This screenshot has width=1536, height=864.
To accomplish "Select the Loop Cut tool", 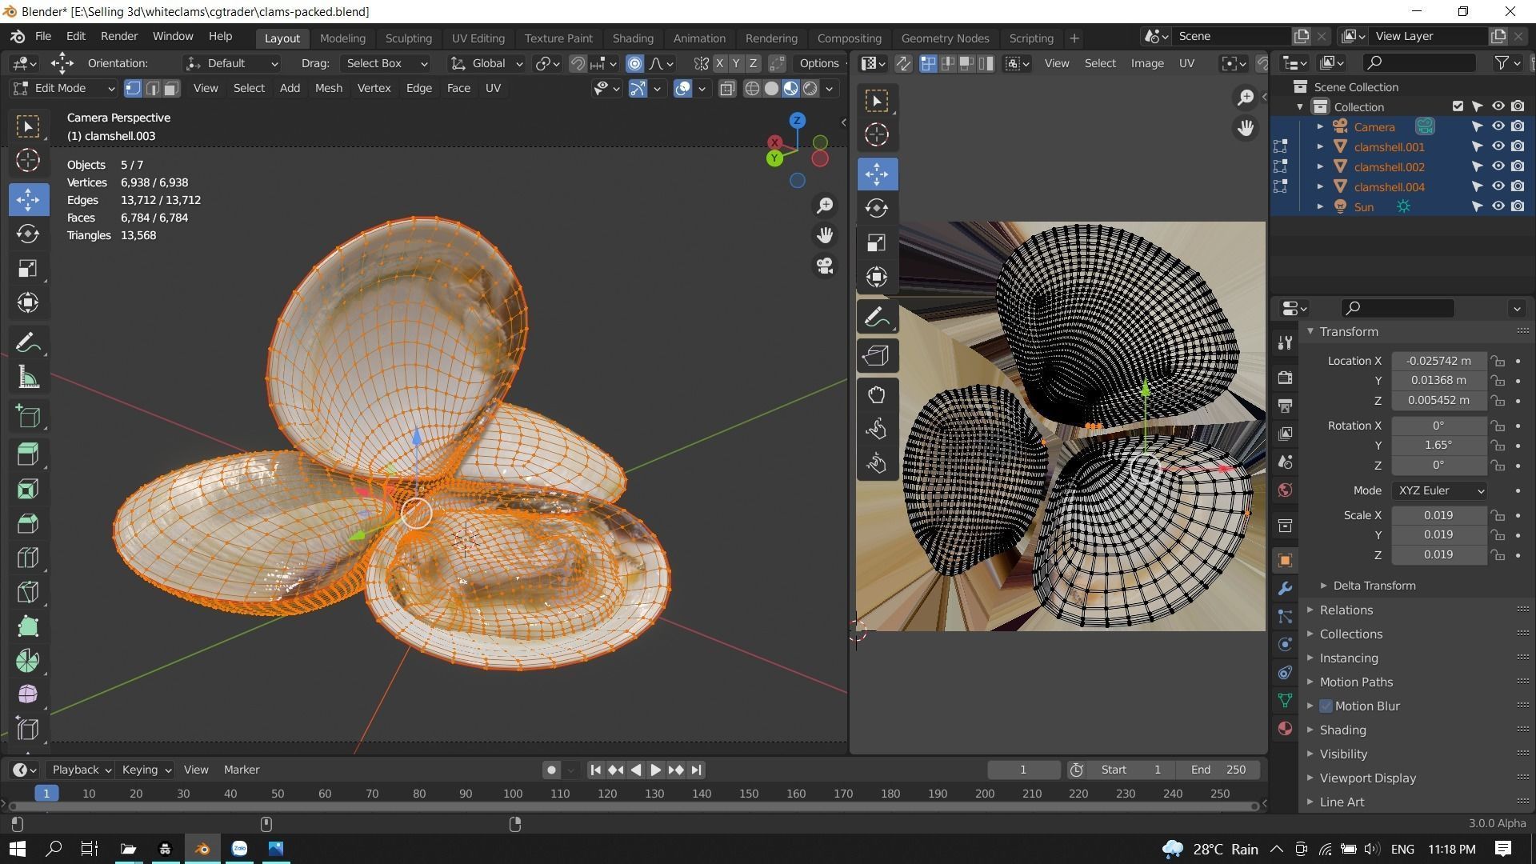I will (x=28, y=558).
